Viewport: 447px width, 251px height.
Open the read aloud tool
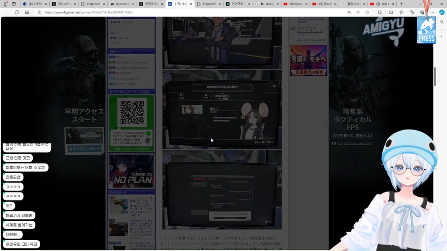click(x=358, y=12)
